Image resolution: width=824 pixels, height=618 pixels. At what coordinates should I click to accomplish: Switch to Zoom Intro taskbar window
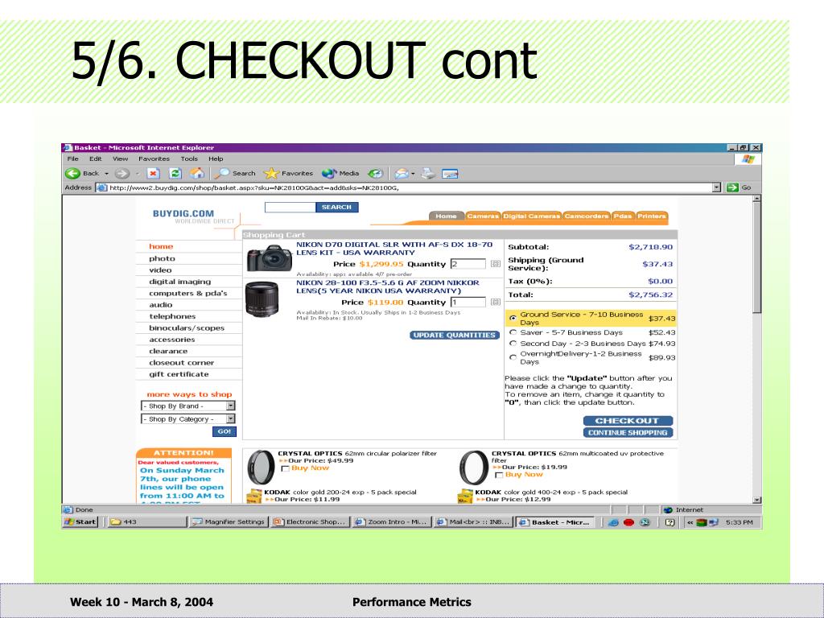(392, 521)
